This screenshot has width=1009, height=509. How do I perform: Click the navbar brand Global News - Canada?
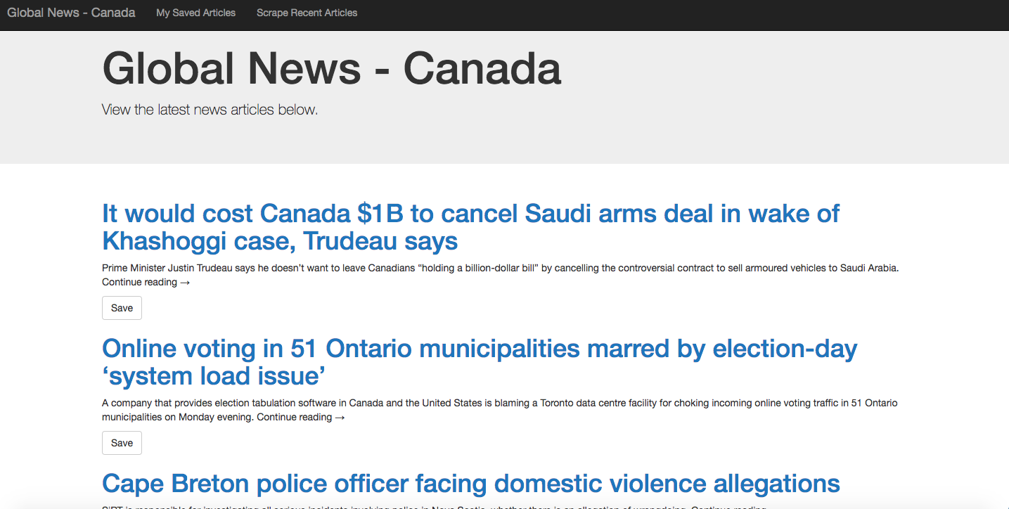[71, 13]
